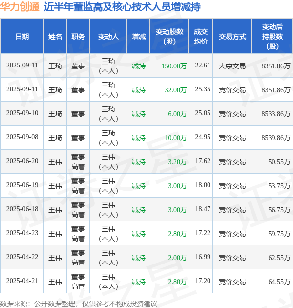Click the date cell 2025-06-19
Screen dimensions: 293x308
click(22, 185)
